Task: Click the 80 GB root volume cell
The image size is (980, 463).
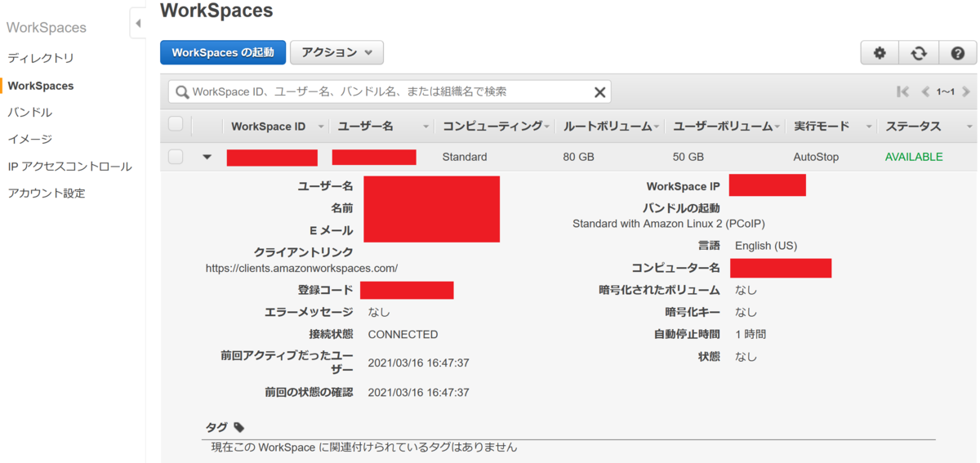Action: coord(579,157)
